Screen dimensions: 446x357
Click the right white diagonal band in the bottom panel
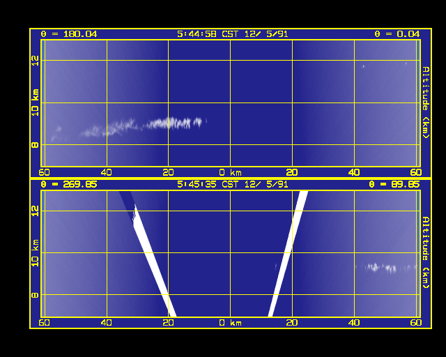point(288,254)
